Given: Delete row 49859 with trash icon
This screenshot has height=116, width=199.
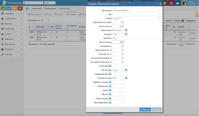Looking at the screenshot, I should click(x=194, y=33).
